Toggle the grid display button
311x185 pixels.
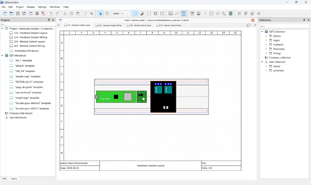[x=135, y=13]
